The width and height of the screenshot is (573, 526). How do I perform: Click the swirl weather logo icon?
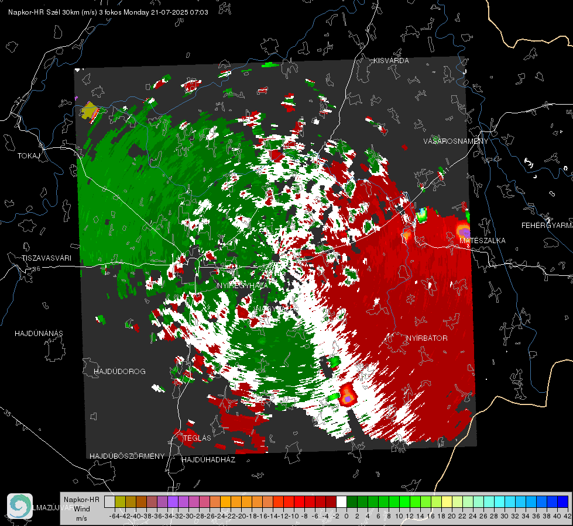click(x=20, y=506)
